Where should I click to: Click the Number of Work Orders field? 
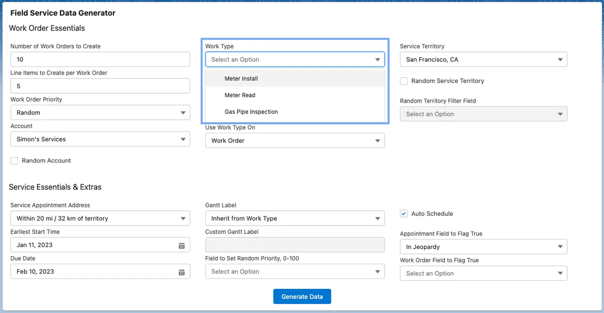pyautogui.click(x=100, y=59)
